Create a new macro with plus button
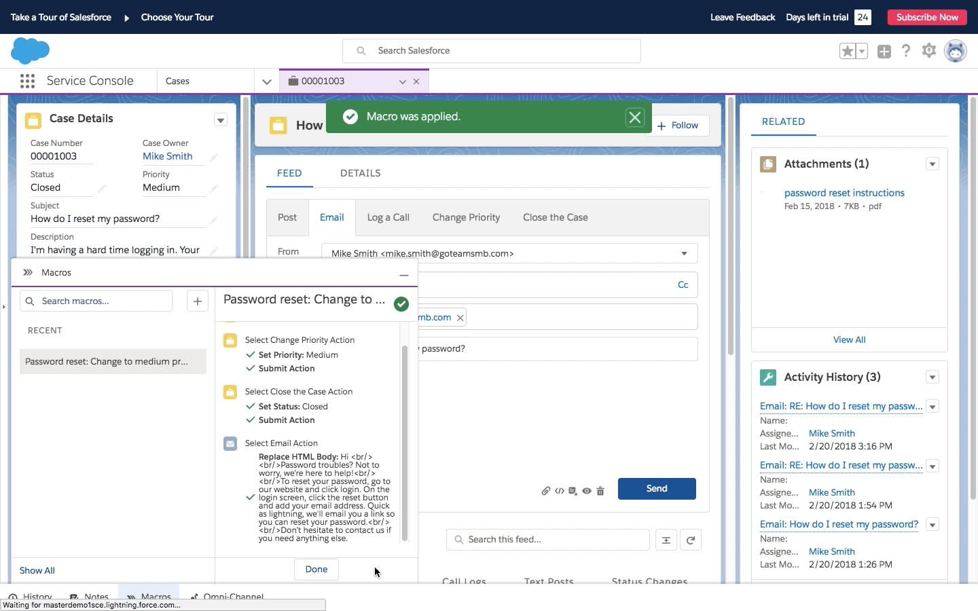This screenshot has width=978, height=611. click(197, 301)
